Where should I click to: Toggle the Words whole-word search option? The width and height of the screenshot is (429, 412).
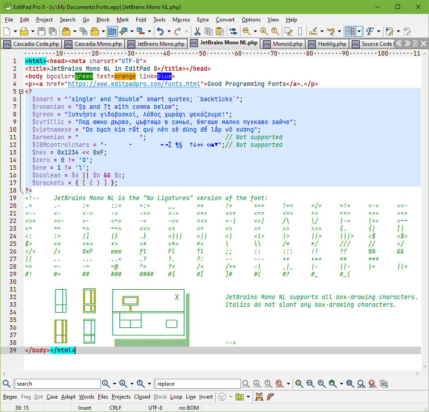tap(86, 397)
